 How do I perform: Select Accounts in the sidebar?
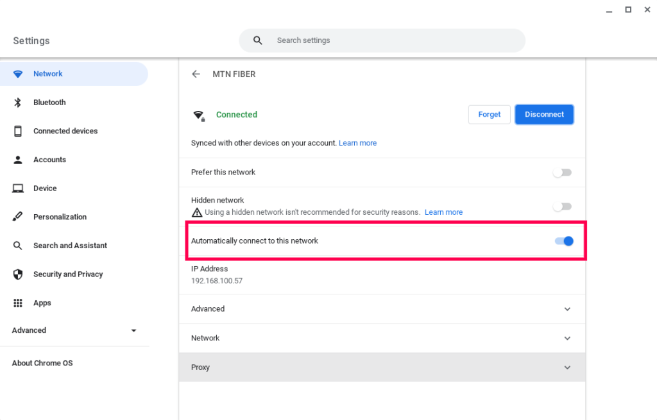tap(74, 160)
